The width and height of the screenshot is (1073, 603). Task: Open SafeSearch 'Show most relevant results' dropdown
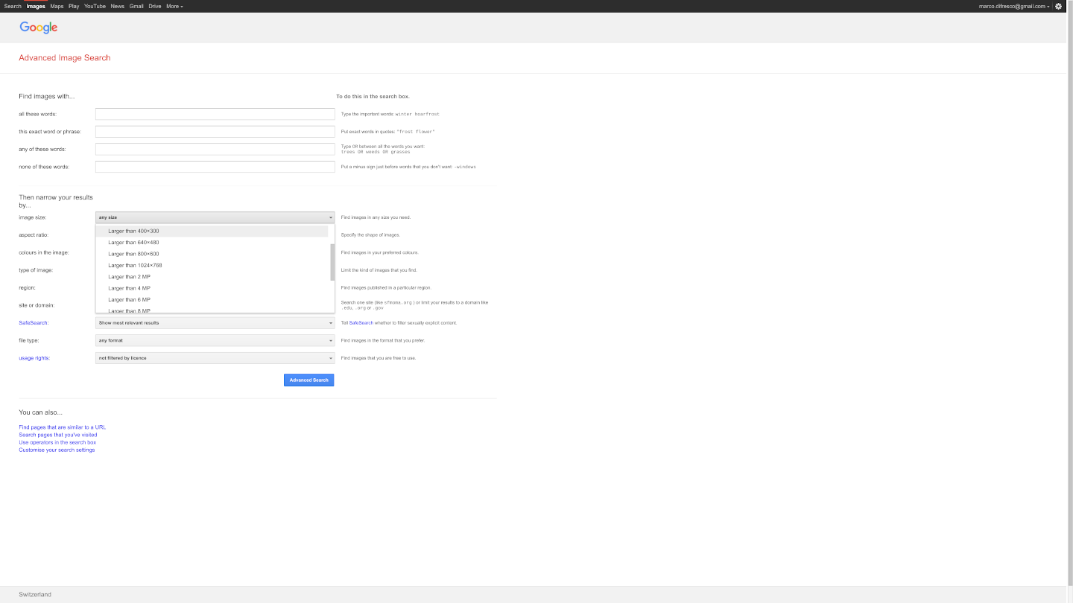(215, 323)
